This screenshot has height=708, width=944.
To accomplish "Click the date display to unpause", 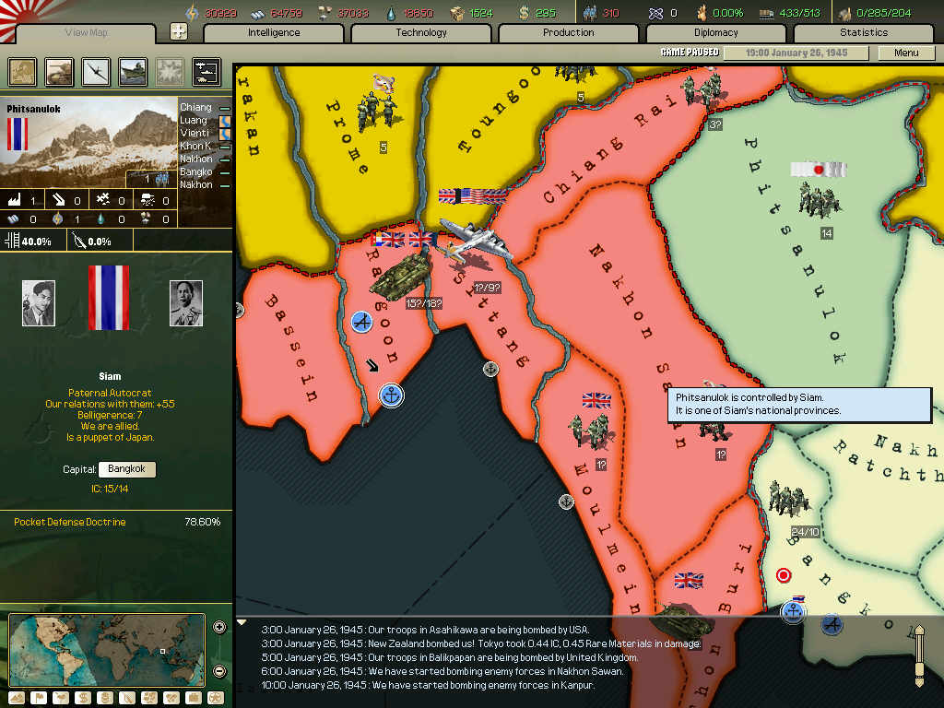I will click(x=796, y=53).
